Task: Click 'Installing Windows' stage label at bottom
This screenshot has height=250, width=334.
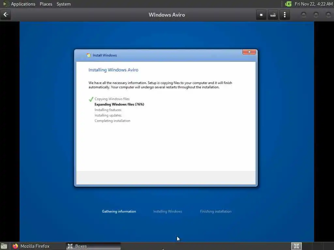Action: (168, 211)
